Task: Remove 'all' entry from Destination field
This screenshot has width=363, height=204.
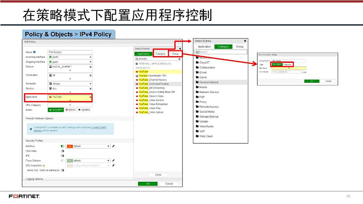Action: point(90,75)
